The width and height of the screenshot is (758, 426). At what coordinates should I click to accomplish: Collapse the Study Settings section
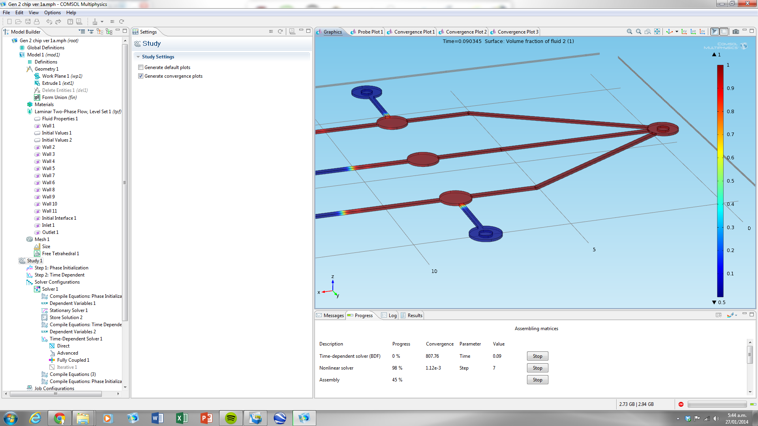(x=138, y=57)
